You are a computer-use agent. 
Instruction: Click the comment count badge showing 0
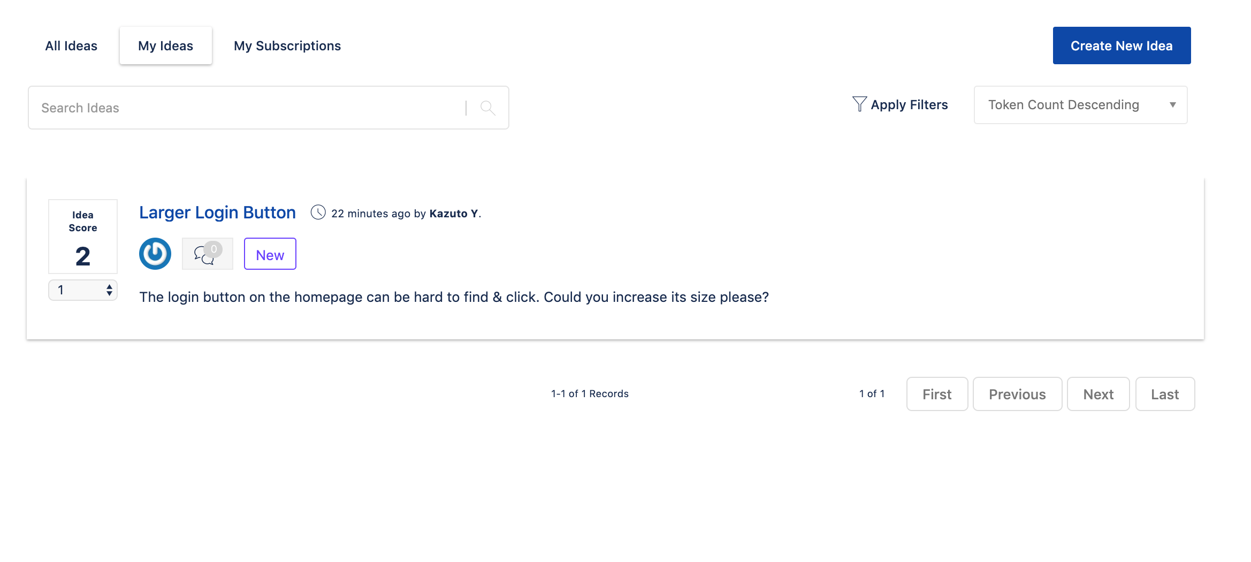point(213,249)
